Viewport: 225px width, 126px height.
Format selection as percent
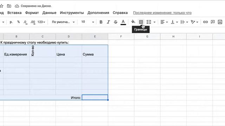[x=18, y=22]
